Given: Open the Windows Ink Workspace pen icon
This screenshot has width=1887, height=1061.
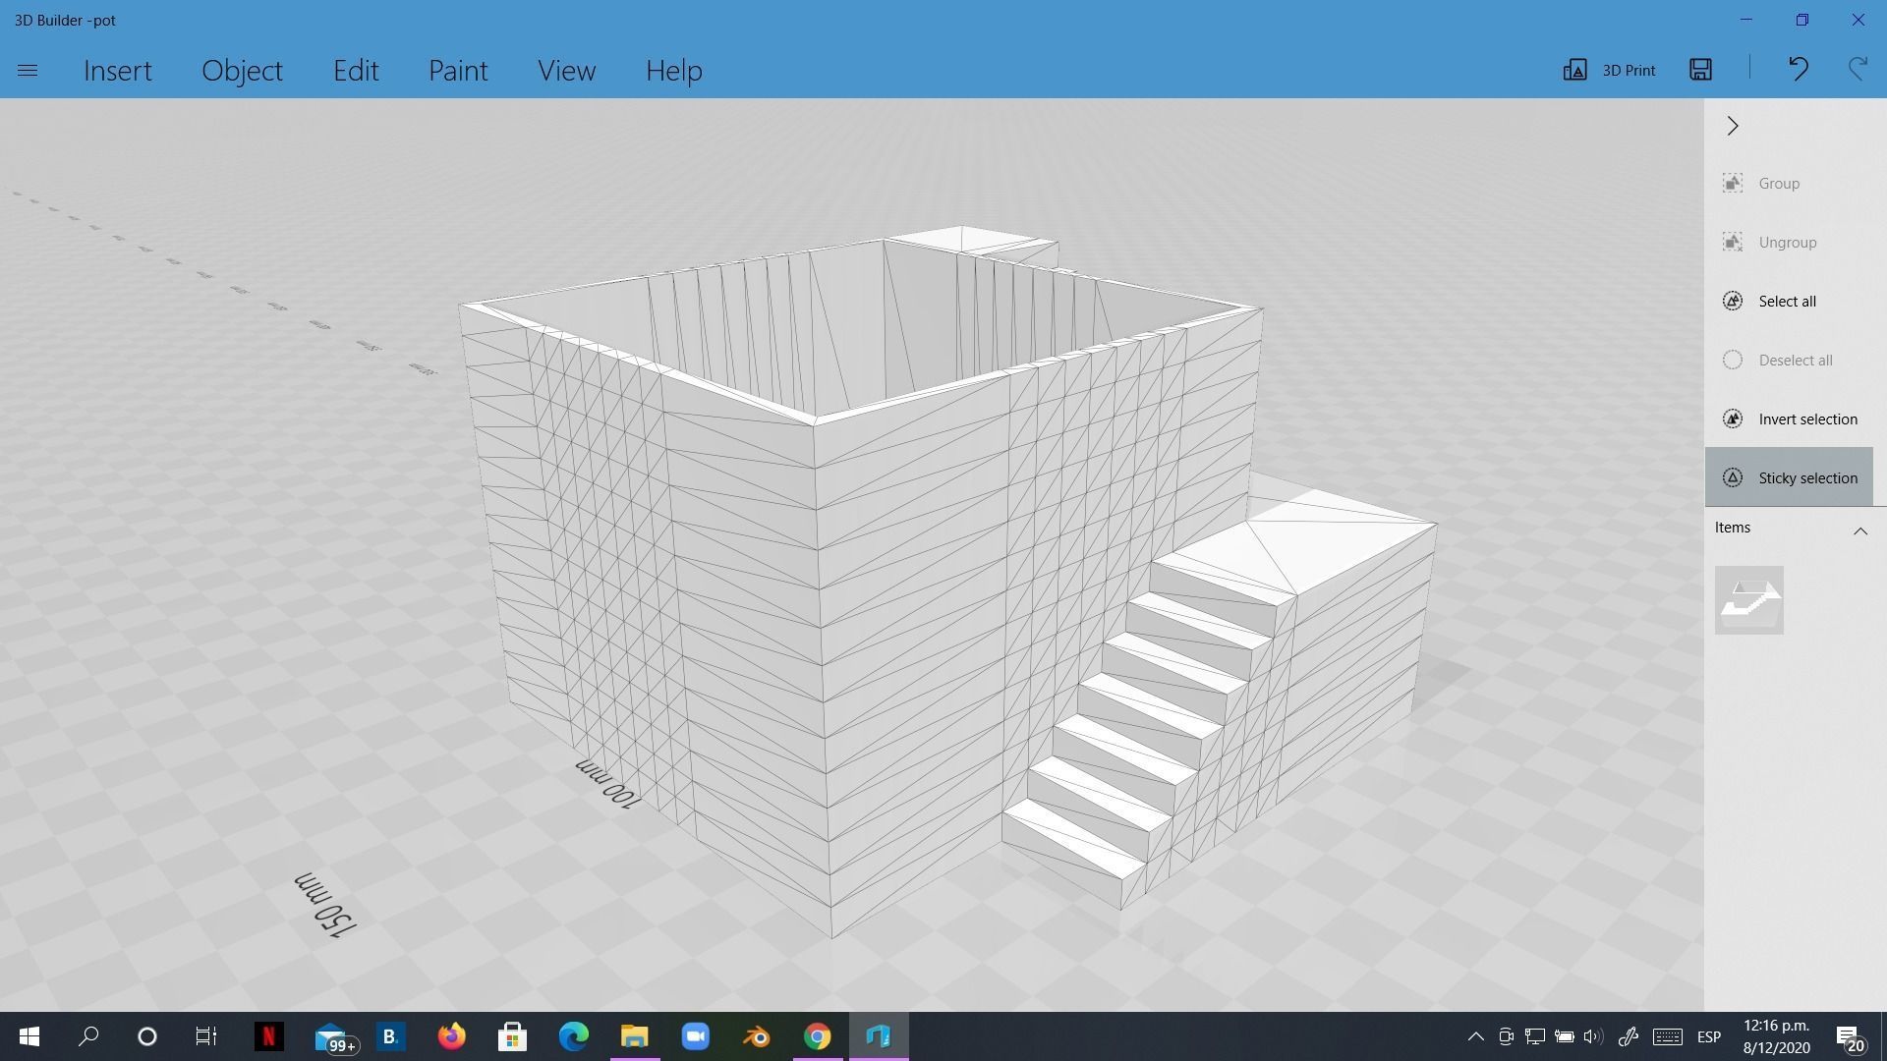Looking at the screenshot, I should 1628,1036.
